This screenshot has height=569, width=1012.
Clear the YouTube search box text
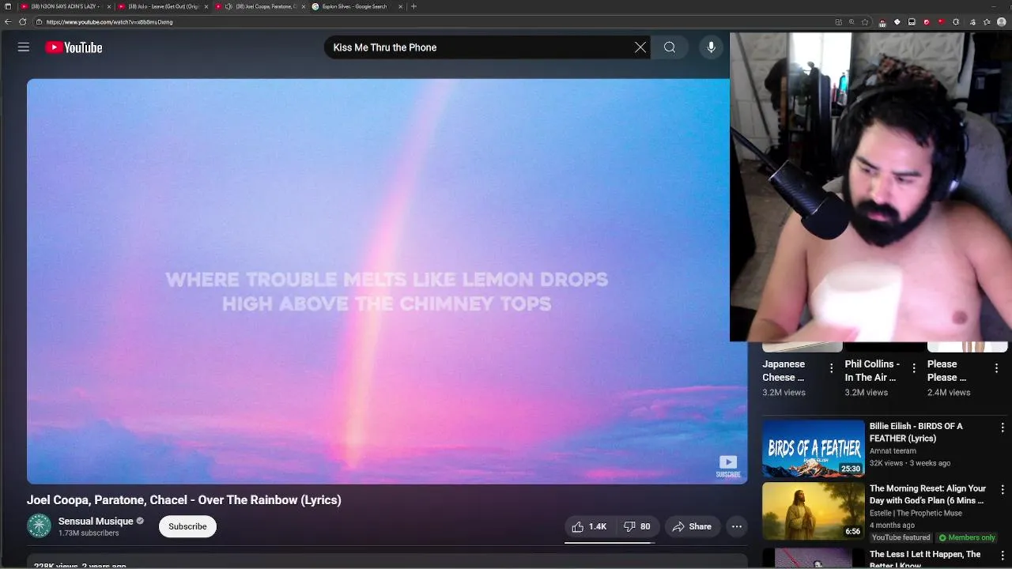pos(640,47)
